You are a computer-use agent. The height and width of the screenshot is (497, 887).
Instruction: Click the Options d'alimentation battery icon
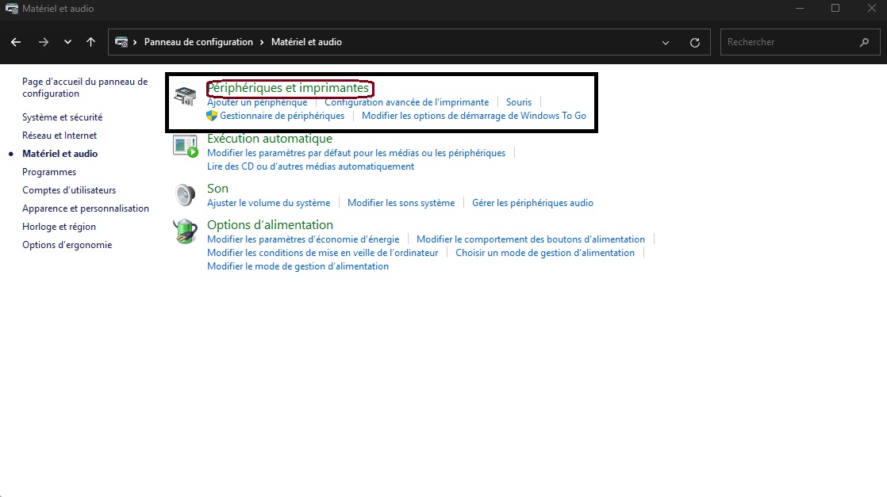tap(185, 231)
